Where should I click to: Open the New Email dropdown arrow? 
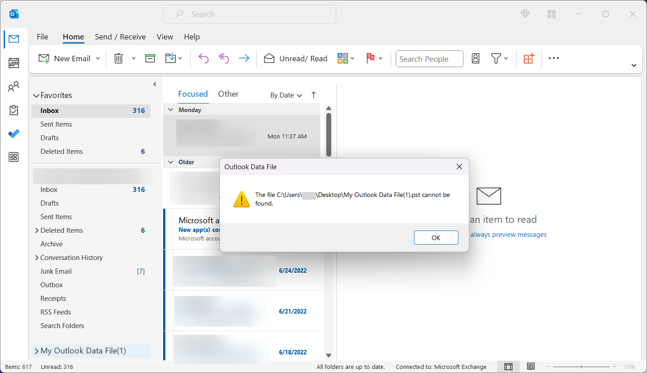(98, 59)
